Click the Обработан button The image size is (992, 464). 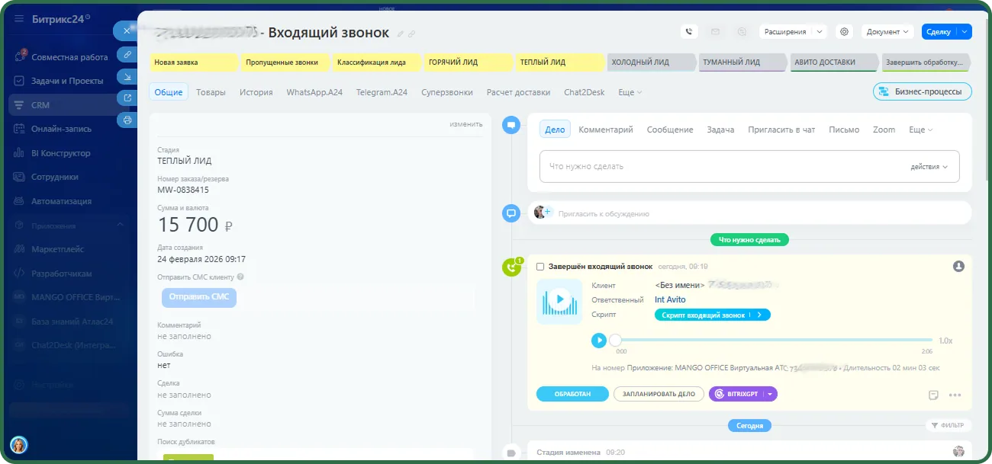[572, 394]
